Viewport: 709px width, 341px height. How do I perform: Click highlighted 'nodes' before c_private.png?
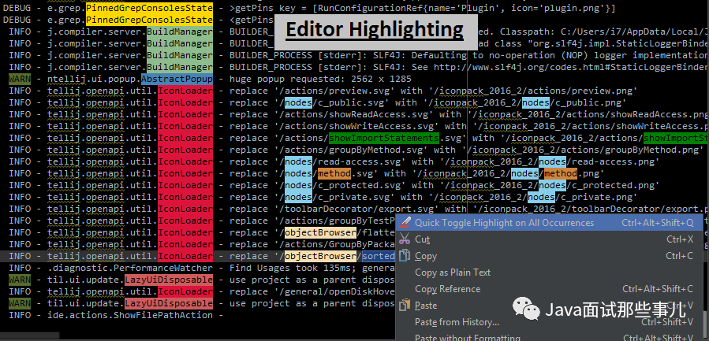(x=541, y=197)
